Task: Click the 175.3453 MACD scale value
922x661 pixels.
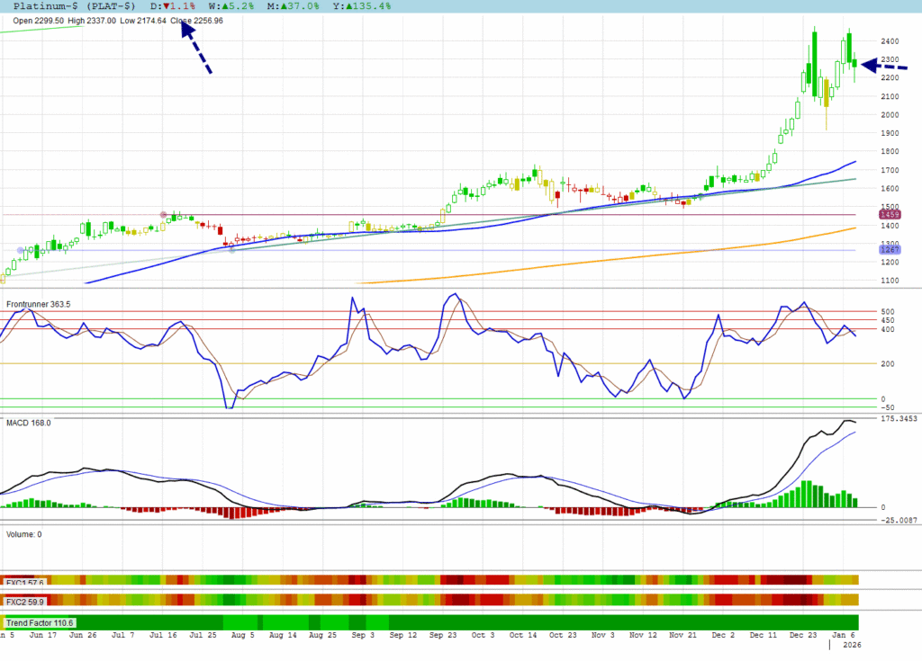Action: [899, 418]
